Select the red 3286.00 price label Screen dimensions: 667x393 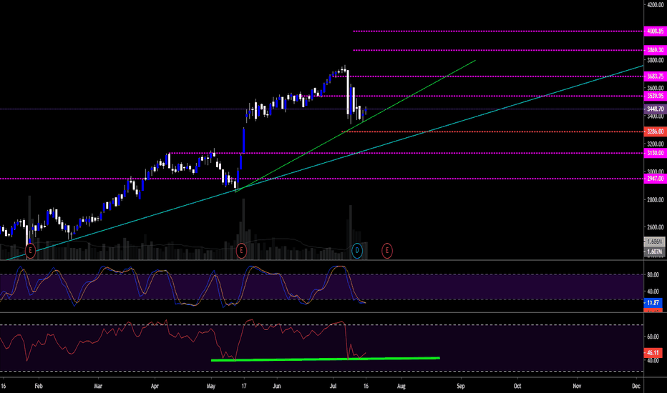(x=655, y=131)
